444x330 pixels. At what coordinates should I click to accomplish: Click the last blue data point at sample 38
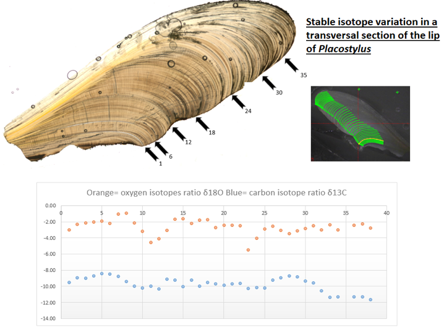[x=370, y=300]
